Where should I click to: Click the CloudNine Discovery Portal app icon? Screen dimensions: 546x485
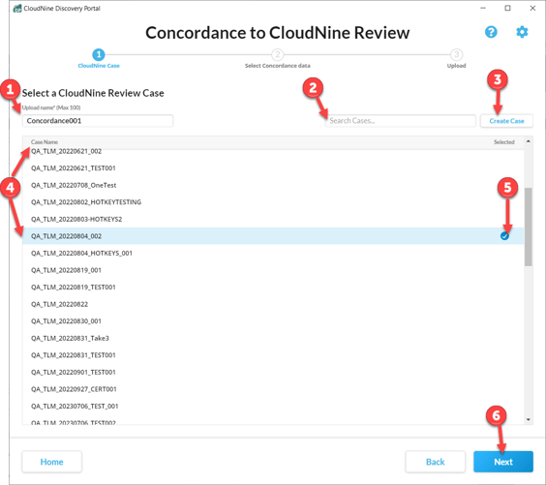coord(17,8)
